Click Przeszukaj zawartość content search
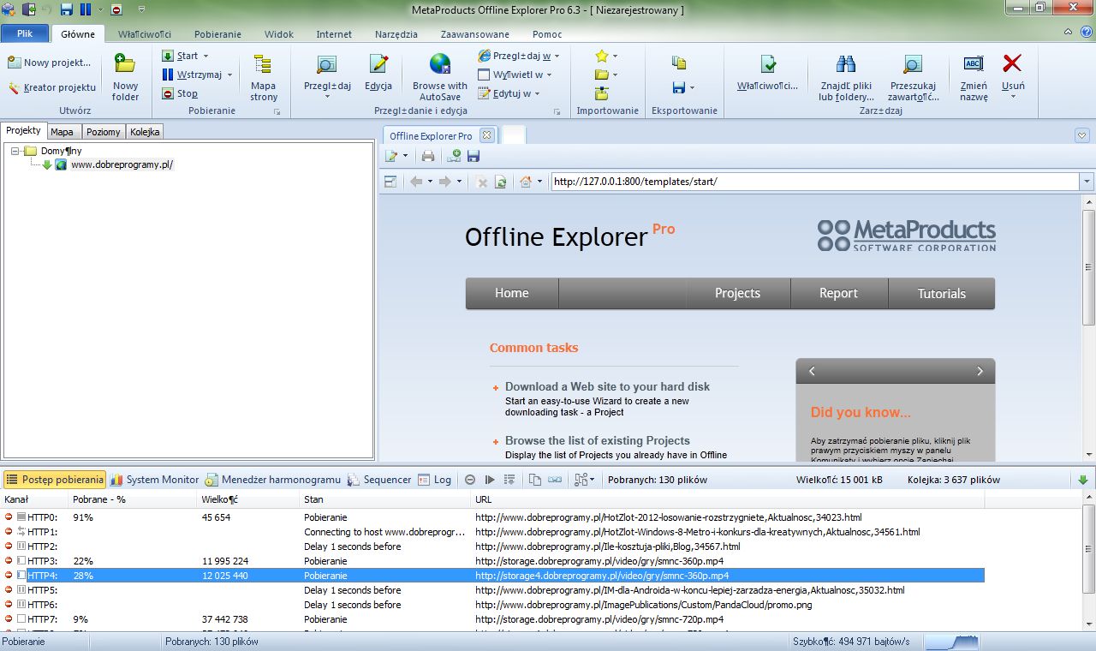Screen dimensions: 1096x651 (913, 78)
